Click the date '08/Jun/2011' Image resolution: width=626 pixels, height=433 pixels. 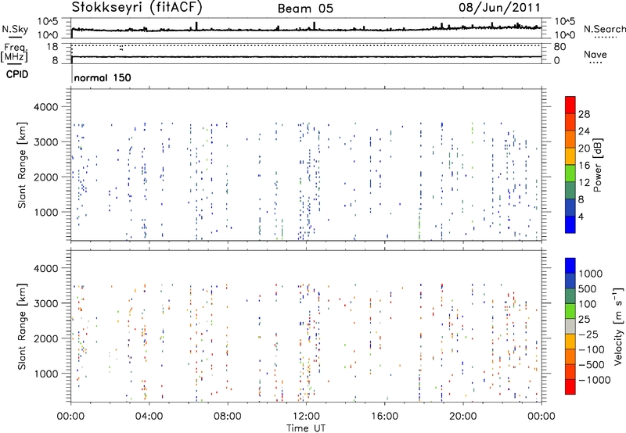pos(499,8)
